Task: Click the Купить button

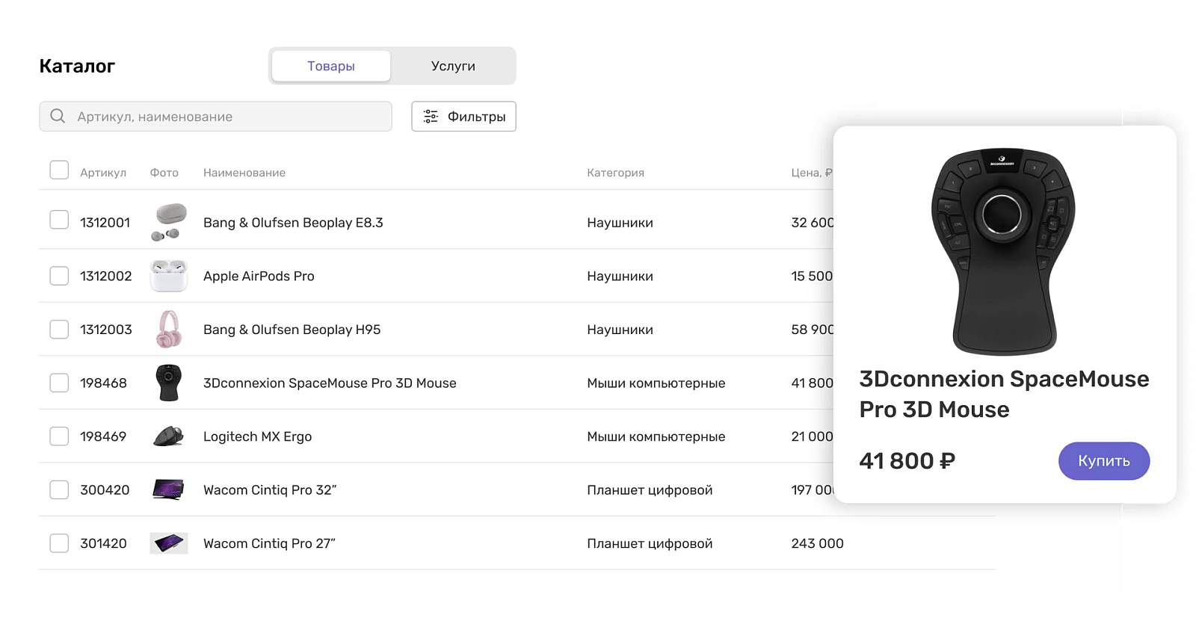Action: (1104, 461)
